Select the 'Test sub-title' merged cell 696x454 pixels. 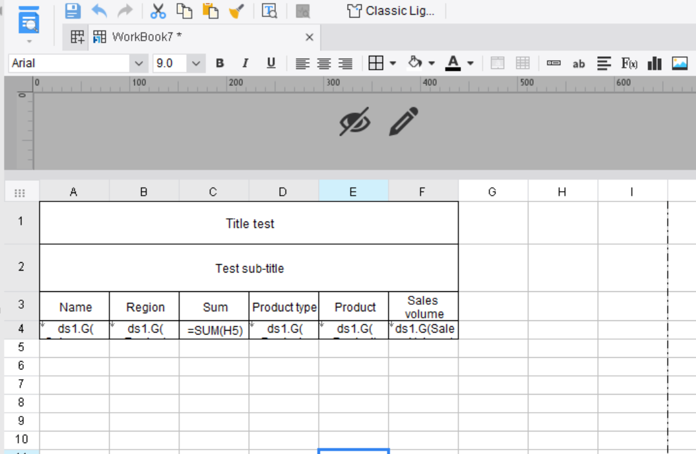(249, 268)
